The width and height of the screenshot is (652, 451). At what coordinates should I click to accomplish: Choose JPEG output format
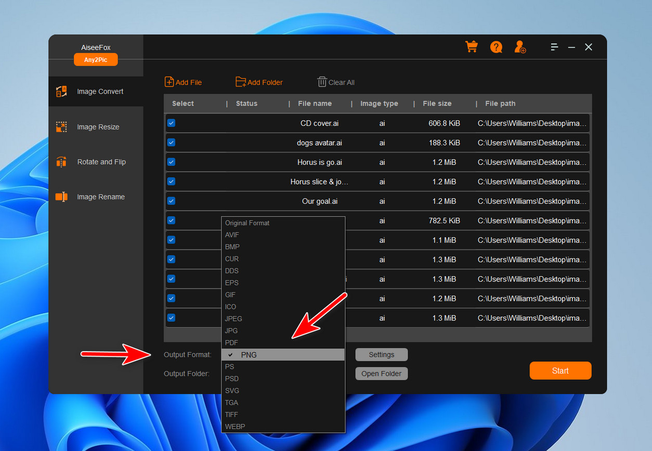click(283, 318)
